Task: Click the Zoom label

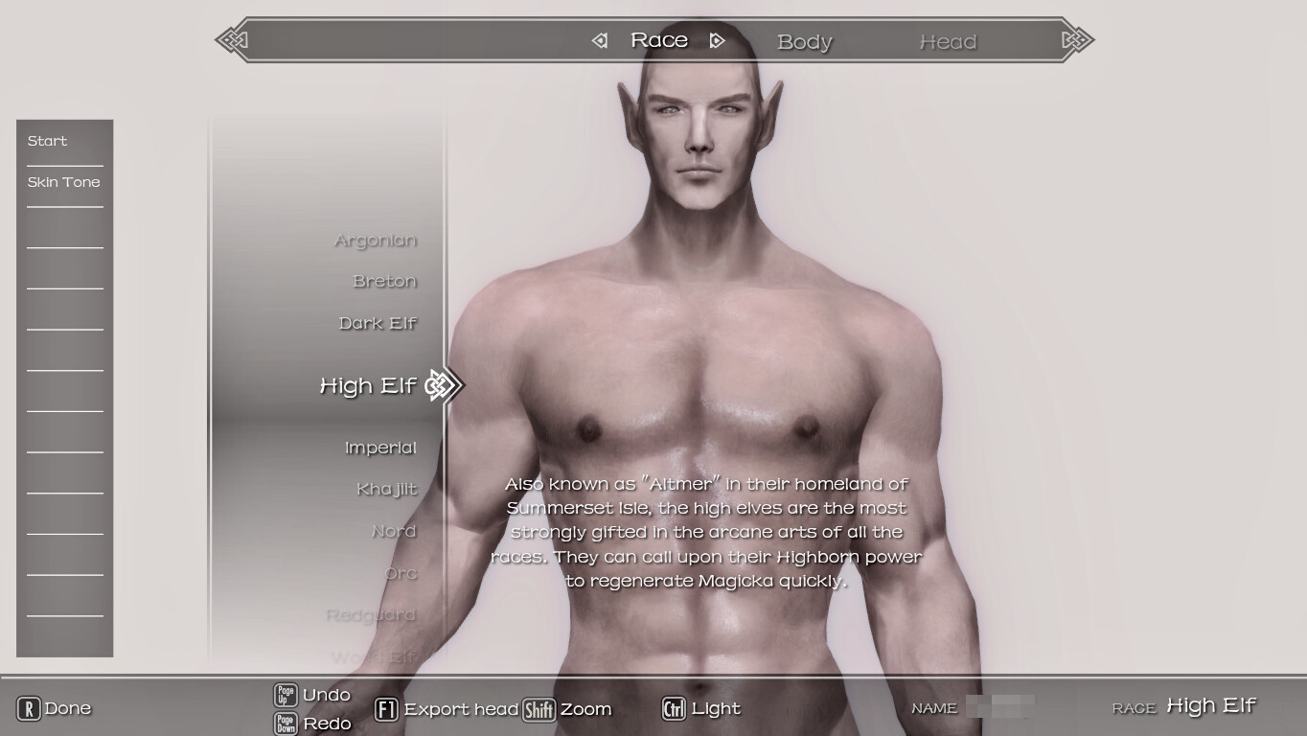Action: pyautogui.click(x=585, y=709)
